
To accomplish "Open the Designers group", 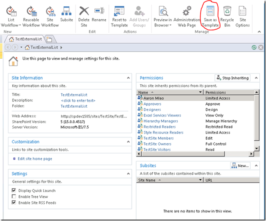I will click(x=152, y=110).
